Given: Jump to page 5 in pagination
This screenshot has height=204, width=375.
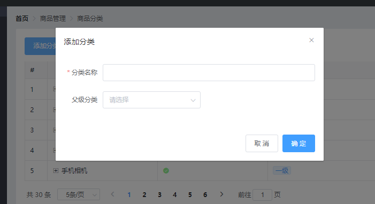Looking at the screenshot, I should coord(190,195).
